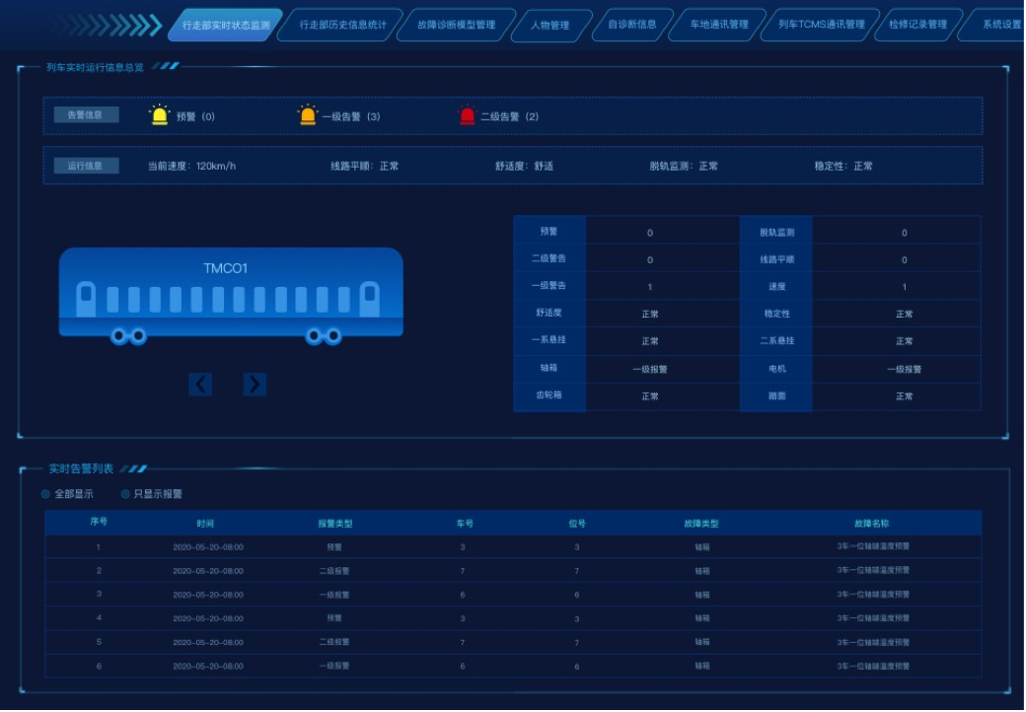Open the 行走部实时状态监测 tab
This screenshot has height=712, width=1026.
(x=225, y=25)
